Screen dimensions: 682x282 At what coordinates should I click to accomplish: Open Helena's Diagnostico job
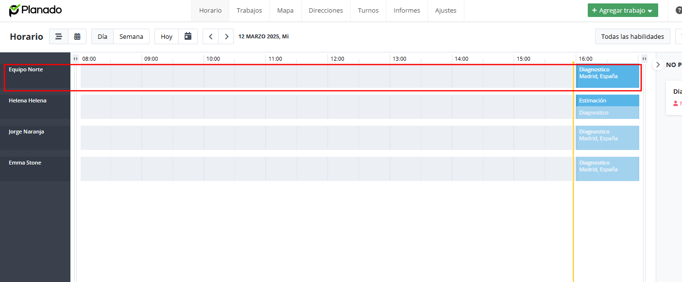[607, 113]
